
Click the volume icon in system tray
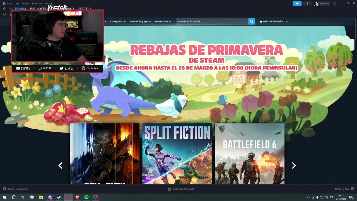(x=327, y=197)
